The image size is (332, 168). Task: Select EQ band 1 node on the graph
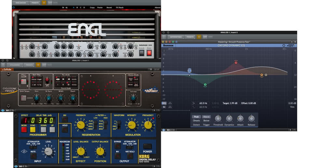[189, 71]
